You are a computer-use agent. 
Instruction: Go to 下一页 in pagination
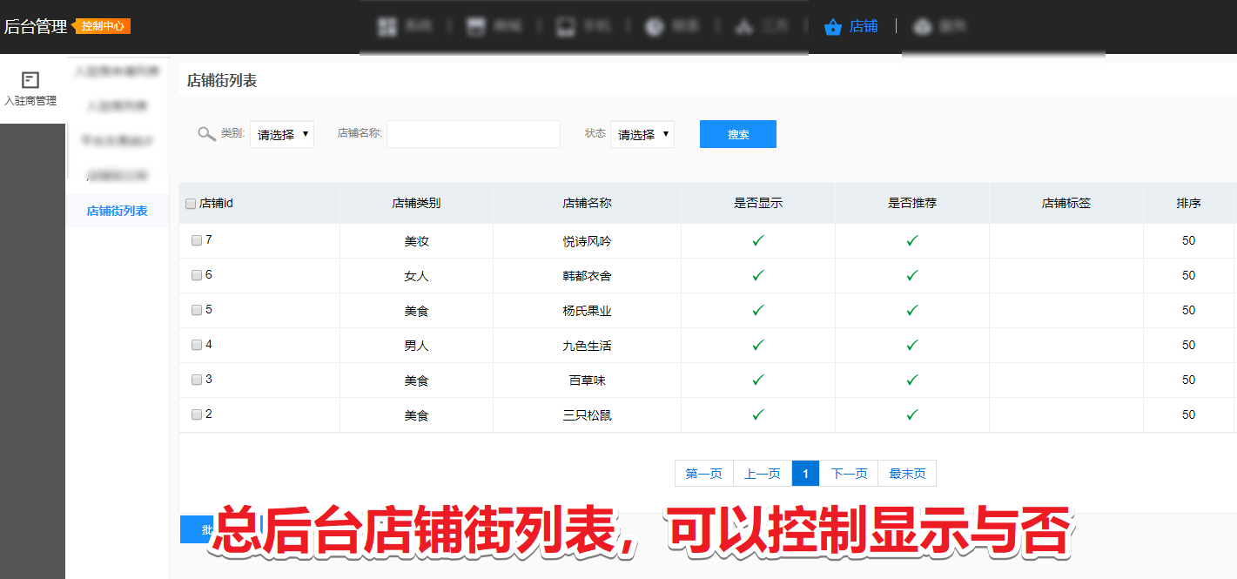tap(849, 474)
